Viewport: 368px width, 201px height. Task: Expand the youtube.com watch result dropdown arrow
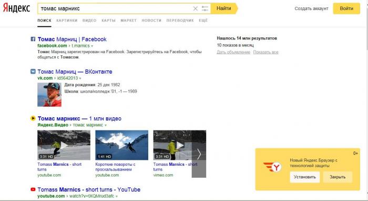[117, 196]
